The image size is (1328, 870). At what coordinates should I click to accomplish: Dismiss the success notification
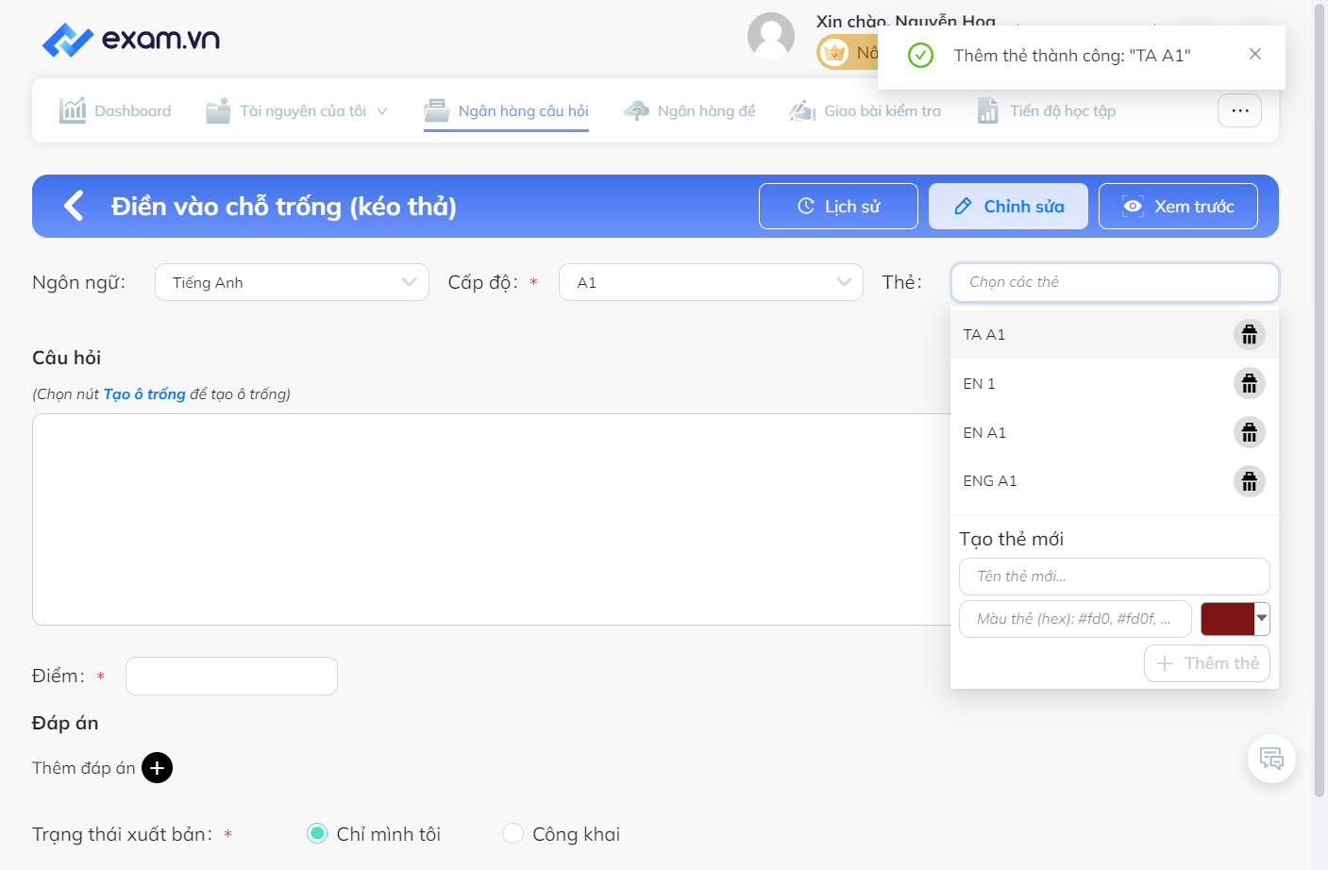tap(1254, 54)
